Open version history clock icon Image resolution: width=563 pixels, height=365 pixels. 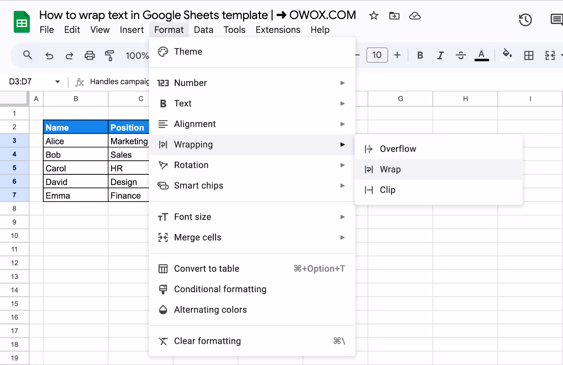pos(525,20)
